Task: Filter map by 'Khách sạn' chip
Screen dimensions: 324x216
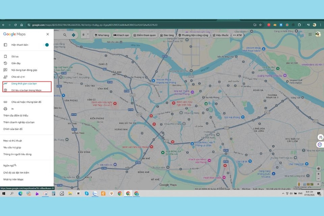Action: (x=121, y=35)
